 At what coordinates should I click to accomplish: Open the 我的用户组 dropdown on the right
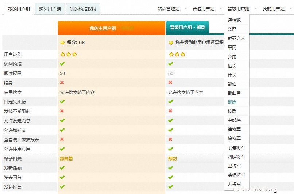277,8
